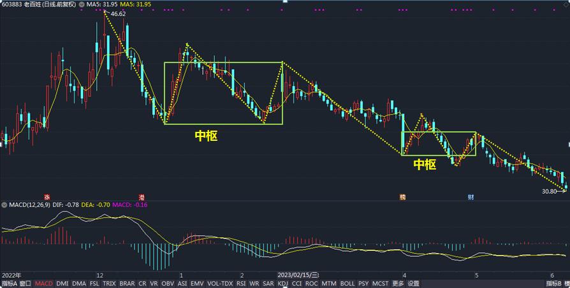Switch to the BRAR indicator

pos(128,284)
